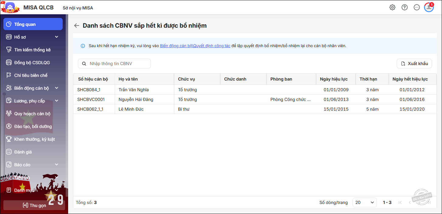
Task: Click the help question mark icon
Action: pyautogui.click(x=405, y=8)
